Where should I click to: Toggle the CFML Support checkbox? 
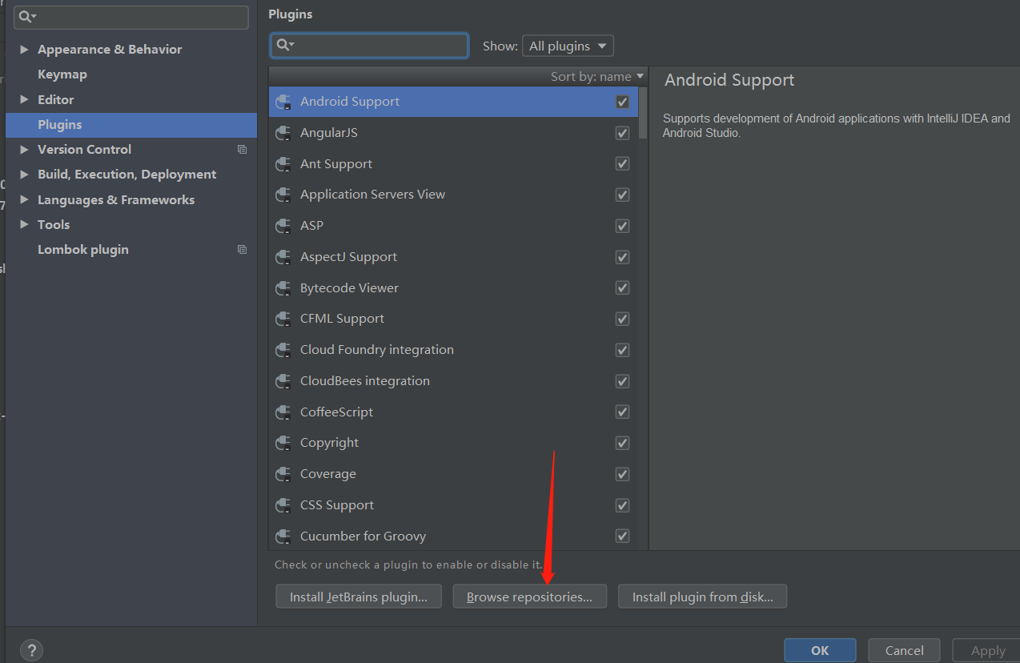[x=622, y=319]
